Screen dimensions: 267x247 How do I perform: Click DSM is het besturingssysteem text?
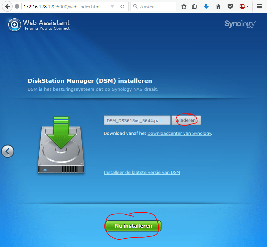point(93,89)
